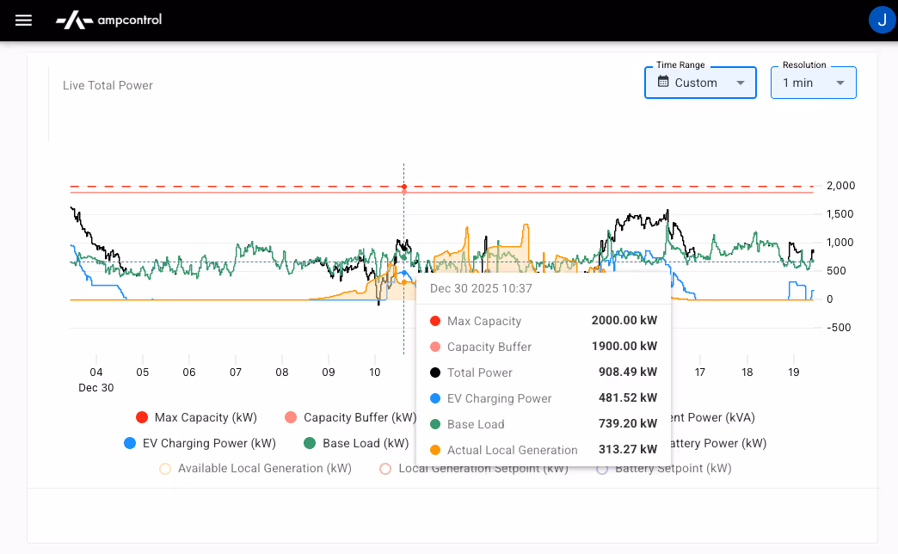
Task: Click the purple Battery Setpoint legend circle
Action: [602, 468]
